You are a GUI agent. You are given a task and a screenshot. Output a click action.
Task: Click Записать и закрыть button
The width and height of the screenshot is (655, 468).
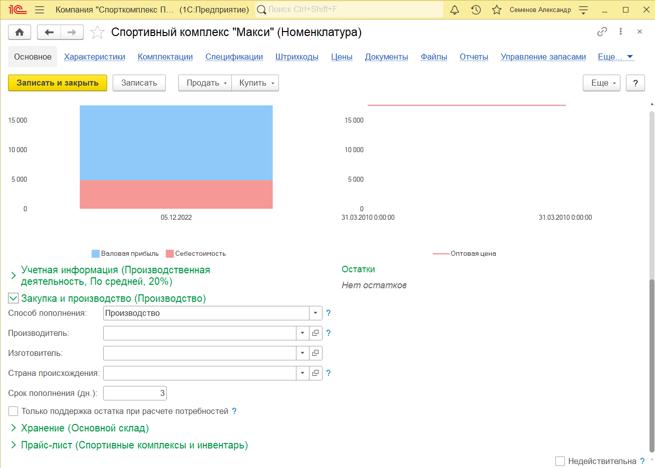(x=58, y=83)
